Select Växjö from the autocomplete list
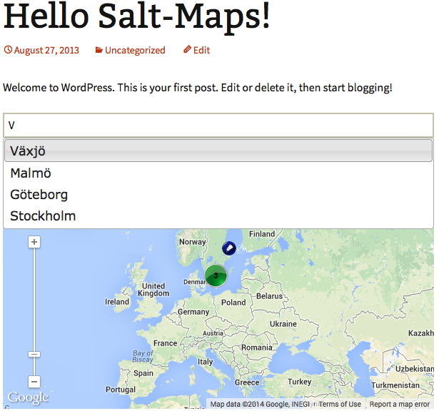 (218, 151)
